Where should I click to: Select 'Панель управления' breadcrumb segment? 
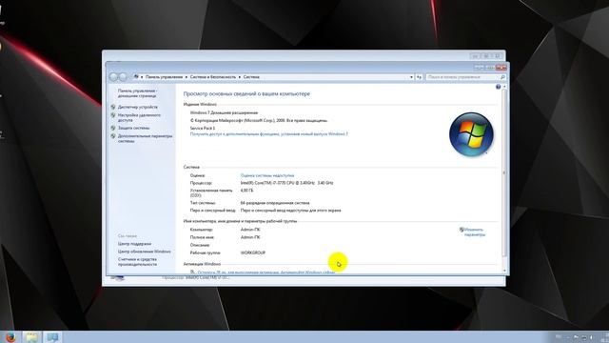pyautogui.click(x=164, y=77)
